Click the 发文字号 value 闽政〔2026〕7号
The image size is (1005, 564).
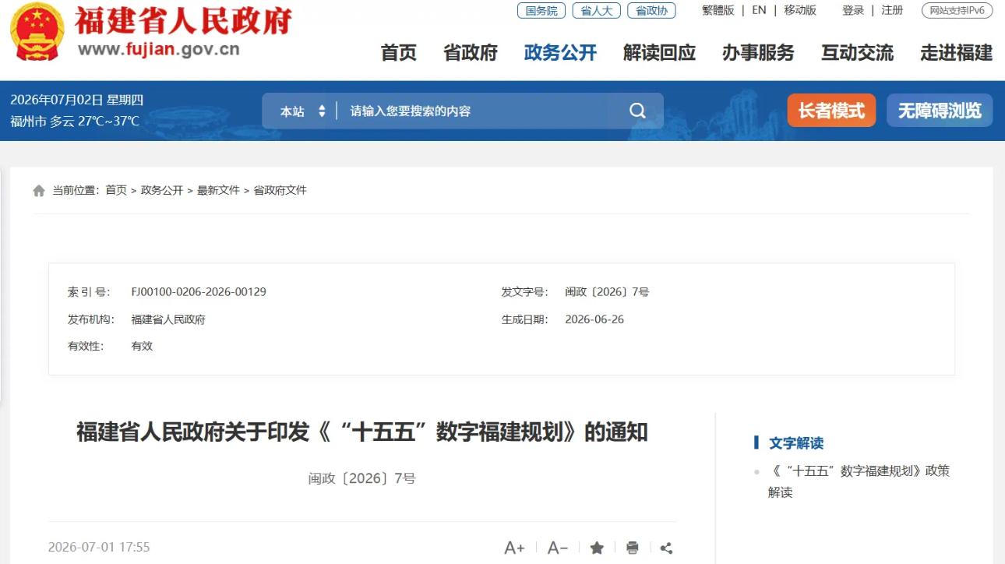pos(607,292)
